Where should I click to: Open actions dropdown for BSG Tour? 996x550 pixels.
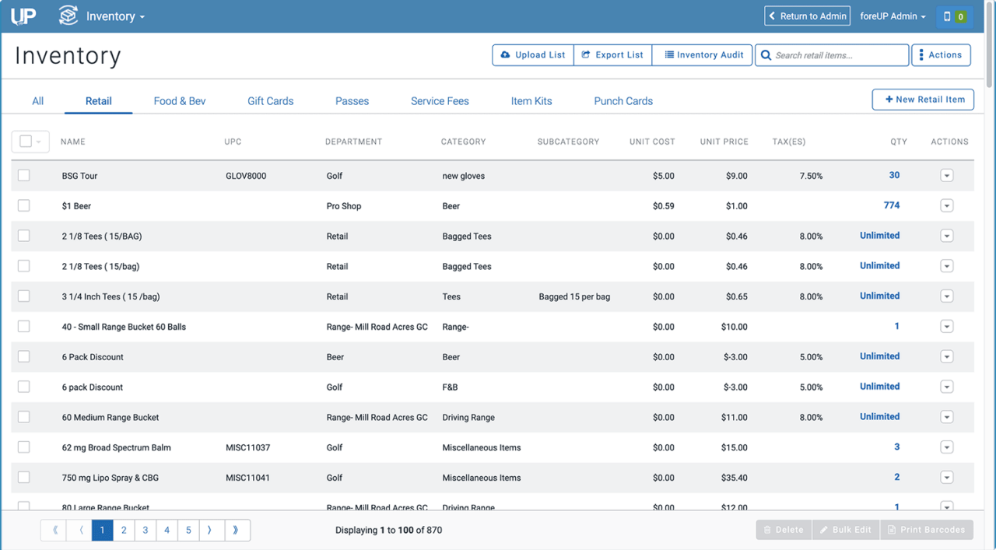[947, 176]
